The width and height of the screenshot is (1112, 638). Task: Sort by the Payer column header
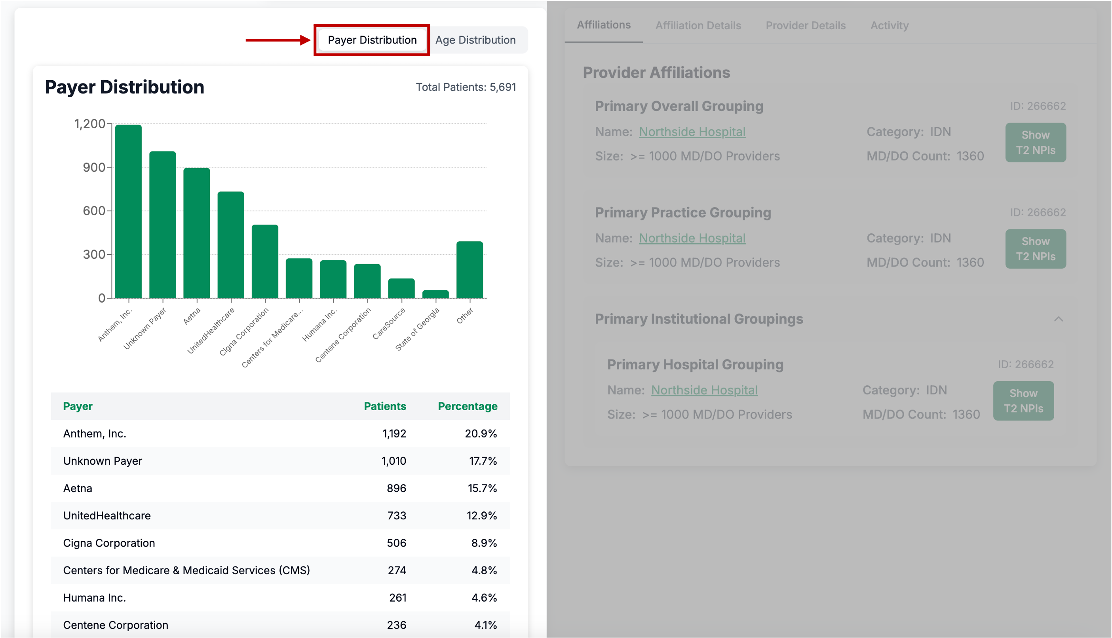[78, 406]
